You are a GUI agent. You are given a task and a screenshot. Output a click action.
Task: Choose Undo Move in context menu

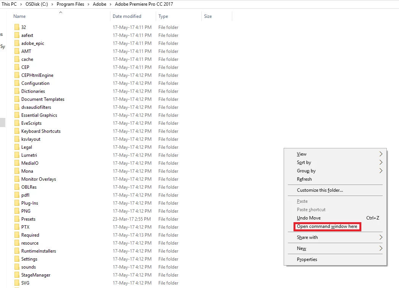point(335,218)
